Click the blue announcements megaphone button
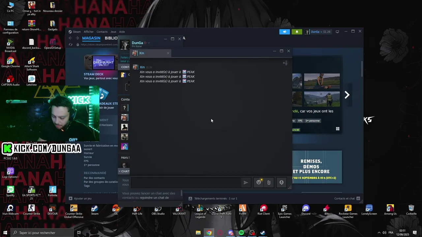 (285, 32)
